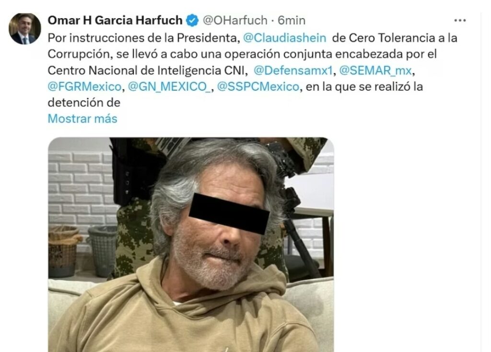
Task: Open the attached photo of the detained man
Action: [x=191, y=245]
